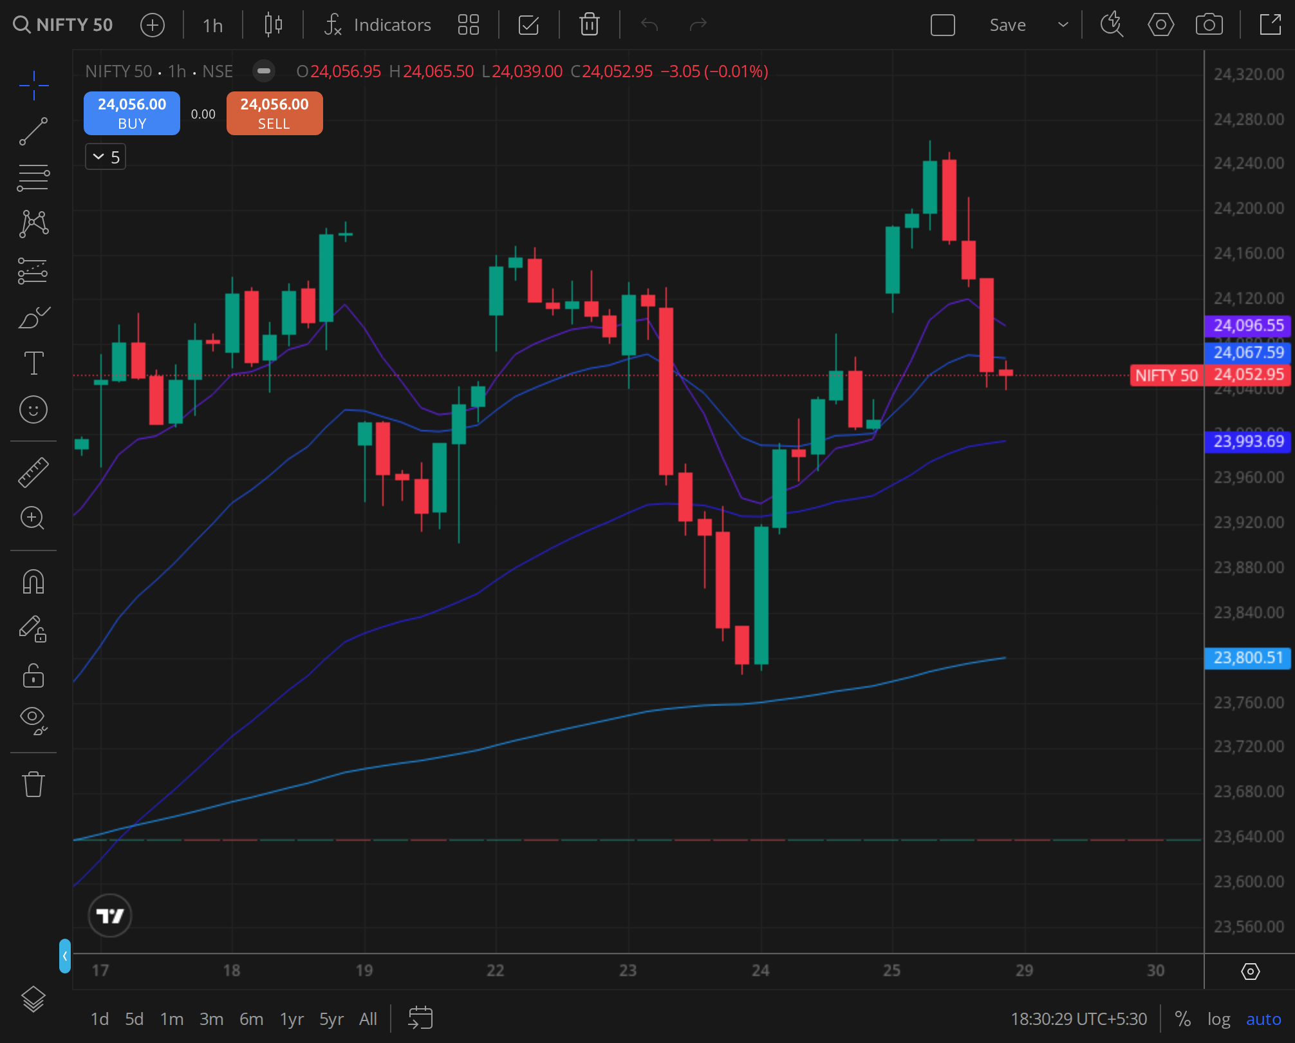The height and width of the screenshot is (1043, 1295).
Task: Open the object tree layers icon
Action: coord(33,999)
